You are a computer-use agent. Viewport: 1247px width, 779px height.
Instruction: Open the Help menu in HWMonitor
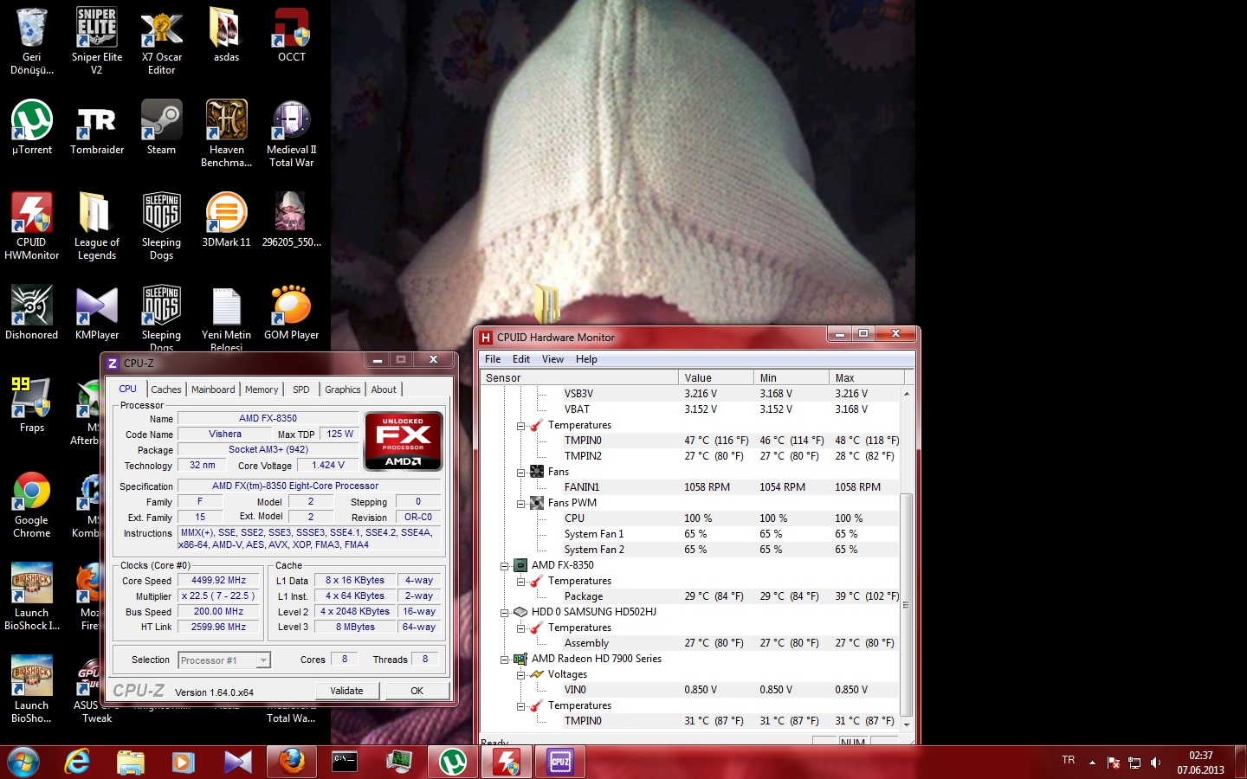click(586, 359)
